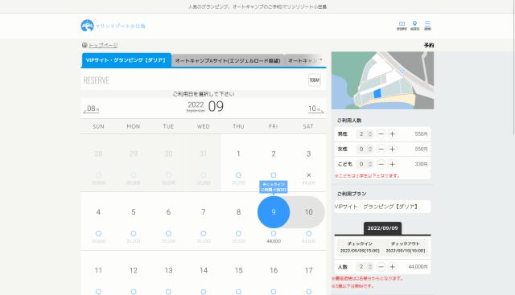Click the selected check-in date 9

(x=274, y=212)
